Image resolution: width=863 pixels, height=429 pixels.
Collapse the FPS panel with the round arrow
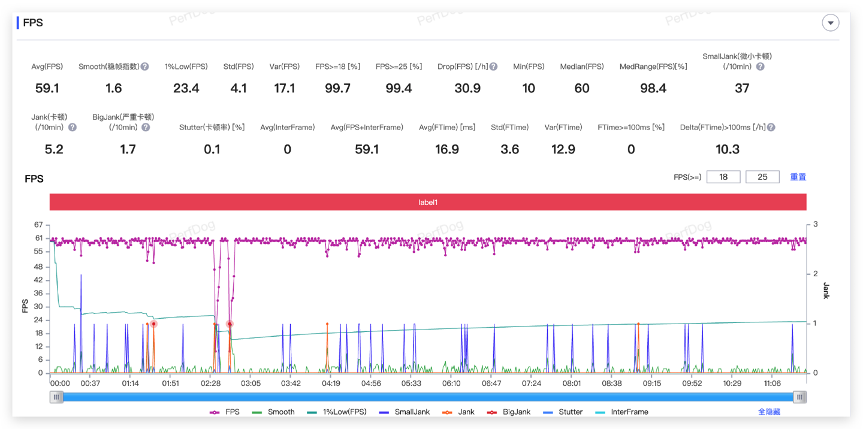[x=830, y=23]
